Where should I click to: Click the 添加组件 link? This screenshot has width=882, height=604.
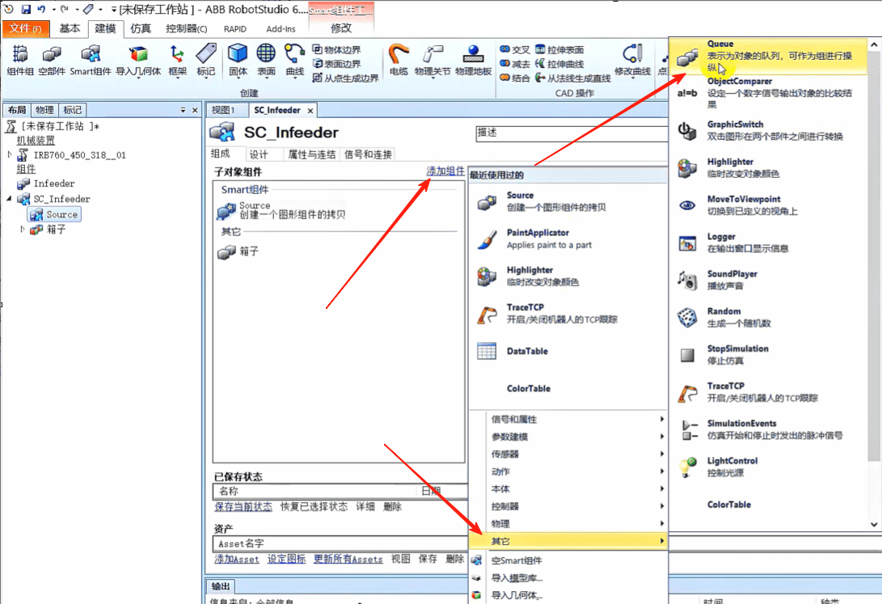click(x=445, y=171)
